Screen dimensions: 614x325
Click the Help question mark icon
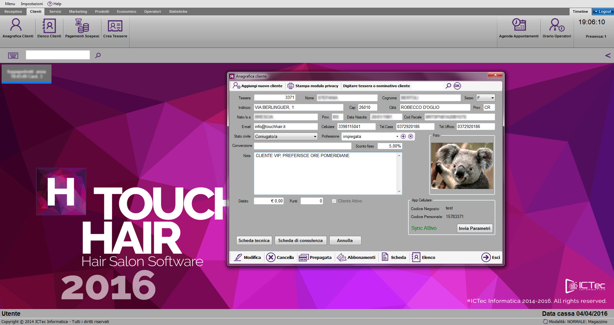[x=50, y=4]
